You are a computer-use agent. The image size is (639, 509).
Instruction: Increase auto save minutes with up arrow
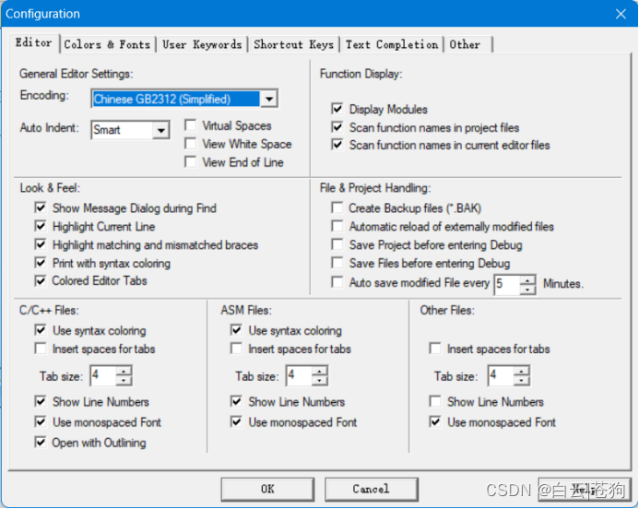527,280
